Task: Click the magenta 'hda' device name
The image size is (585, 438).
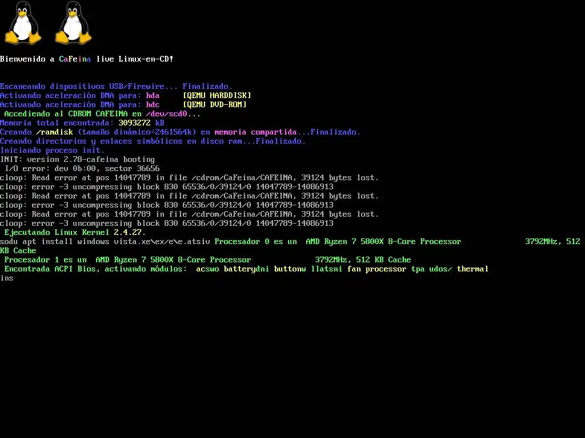Action: click(x=153, y=95)
